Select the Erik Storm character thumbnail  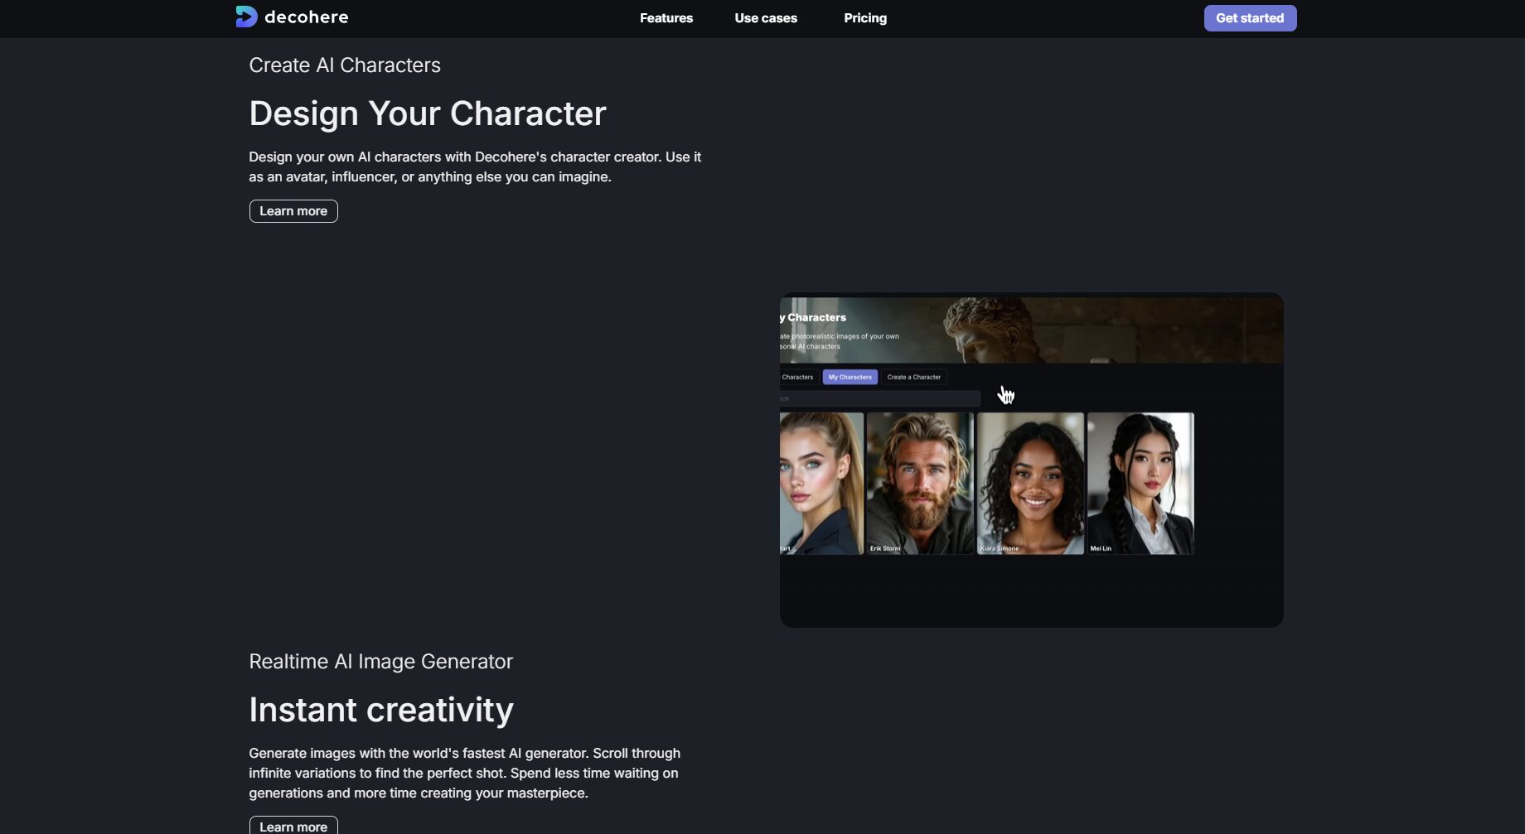[x=920, y=484]
